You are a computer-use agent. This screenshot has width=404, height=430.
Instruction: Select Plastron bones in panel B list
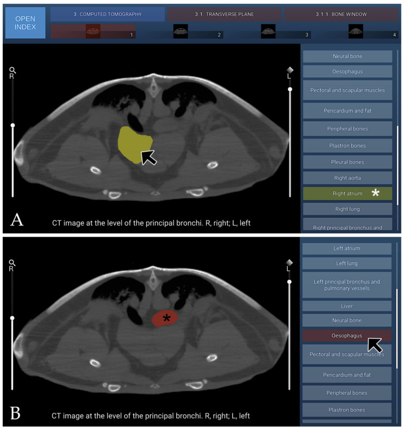tap(347, 410)
